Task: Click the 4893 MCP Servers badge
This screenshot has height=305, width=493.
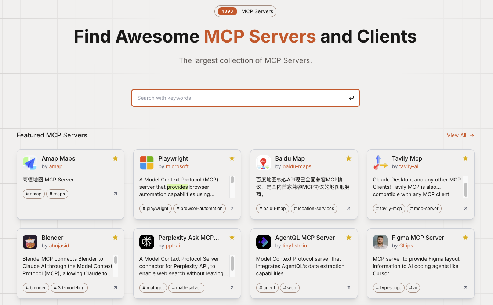Action: pyautogui.click(x=245, y=11)
